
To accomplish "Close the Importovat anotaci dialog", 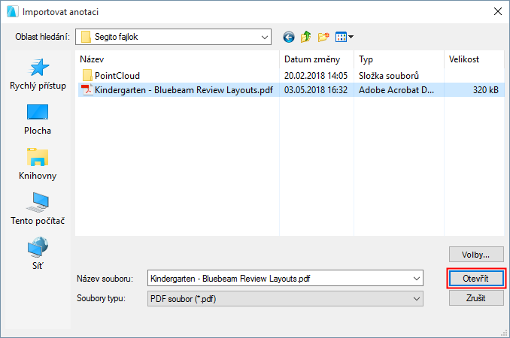I will pyautogui.click(x=498, y=12).
